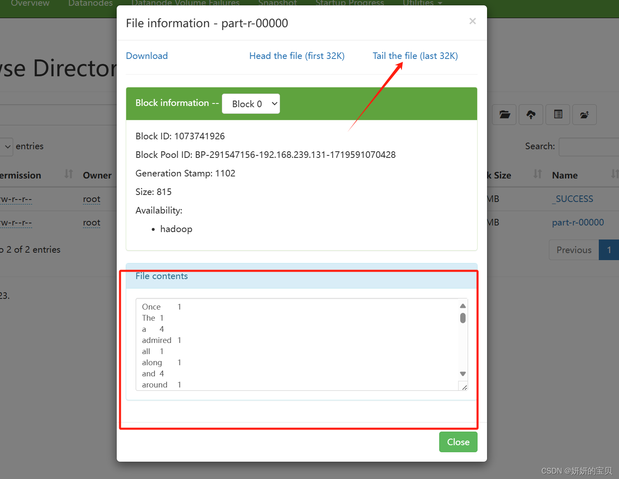The height and width of the screenshot is (479, 619).
Task: Expand the entries count dropdown
Action: pos(7,146)
